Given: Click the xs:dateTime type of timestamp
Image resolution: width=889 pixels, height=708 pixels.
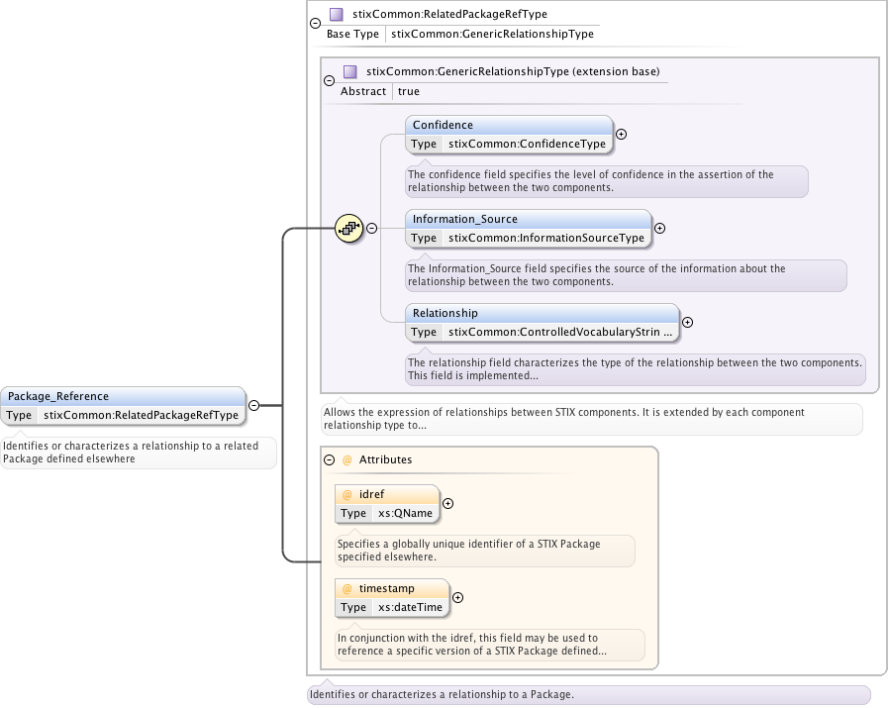Looking at the screenshot, I should click(x=410, y=607).
